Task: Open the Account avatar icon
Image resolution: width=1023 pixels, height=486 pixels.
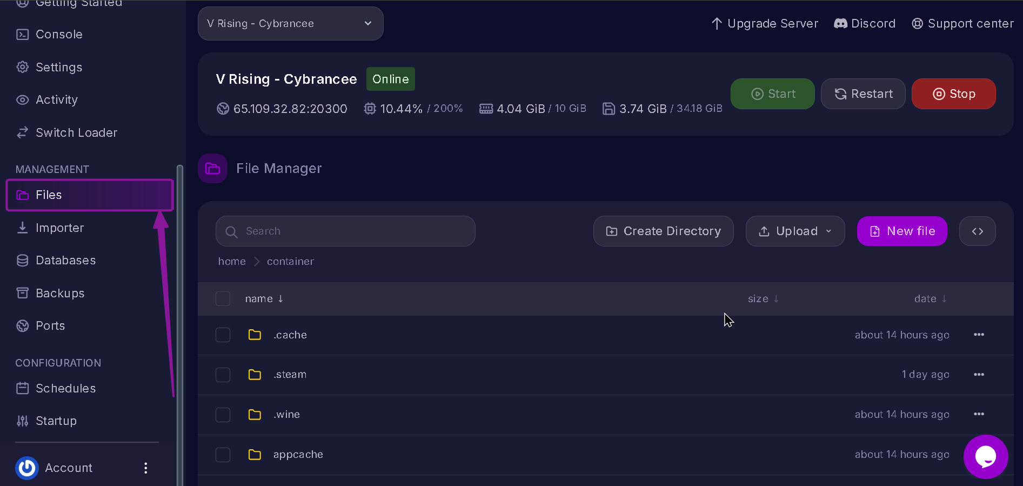Action: click(27, 468)
